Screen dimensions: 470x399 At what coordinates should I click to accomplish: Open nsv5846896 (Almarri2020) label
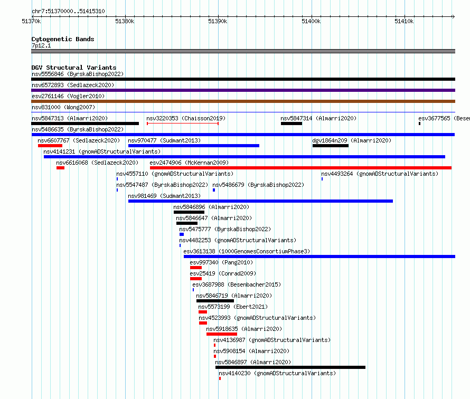pos(211,207)
